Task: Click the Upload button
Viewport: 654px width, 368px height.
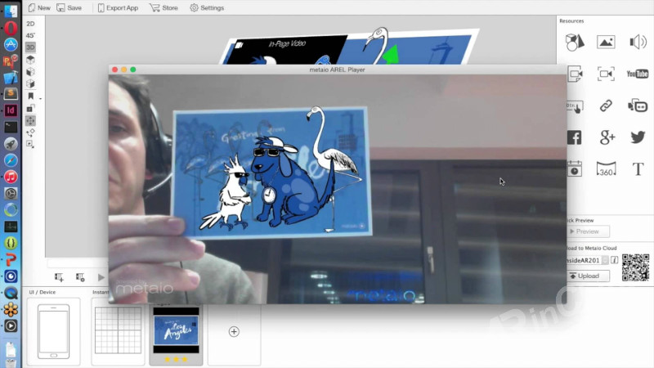Action: tap(588, 276)
